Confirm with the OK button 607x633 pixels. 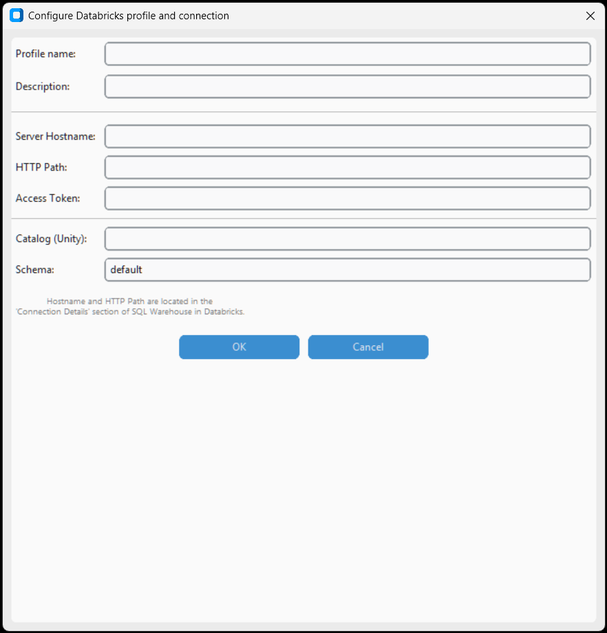pyautogui.click(x=239, y=347)
